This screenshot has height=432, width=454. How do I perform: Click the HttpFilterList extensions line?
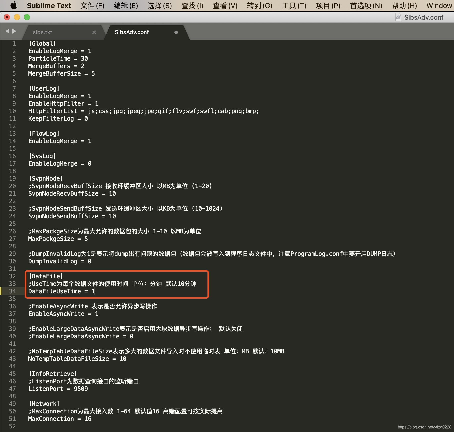point(144,111)
